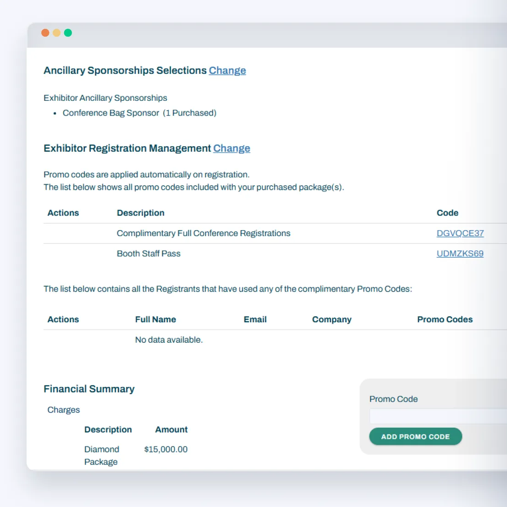Click Change next to Exhibitor Registration Management
507x507 pixels.
(x=231, y=149)
